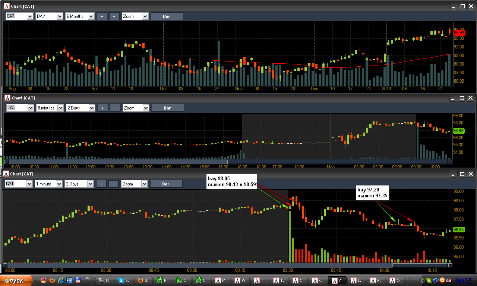
Task: Click the orange round tray icon
Action: coord(442,280)
